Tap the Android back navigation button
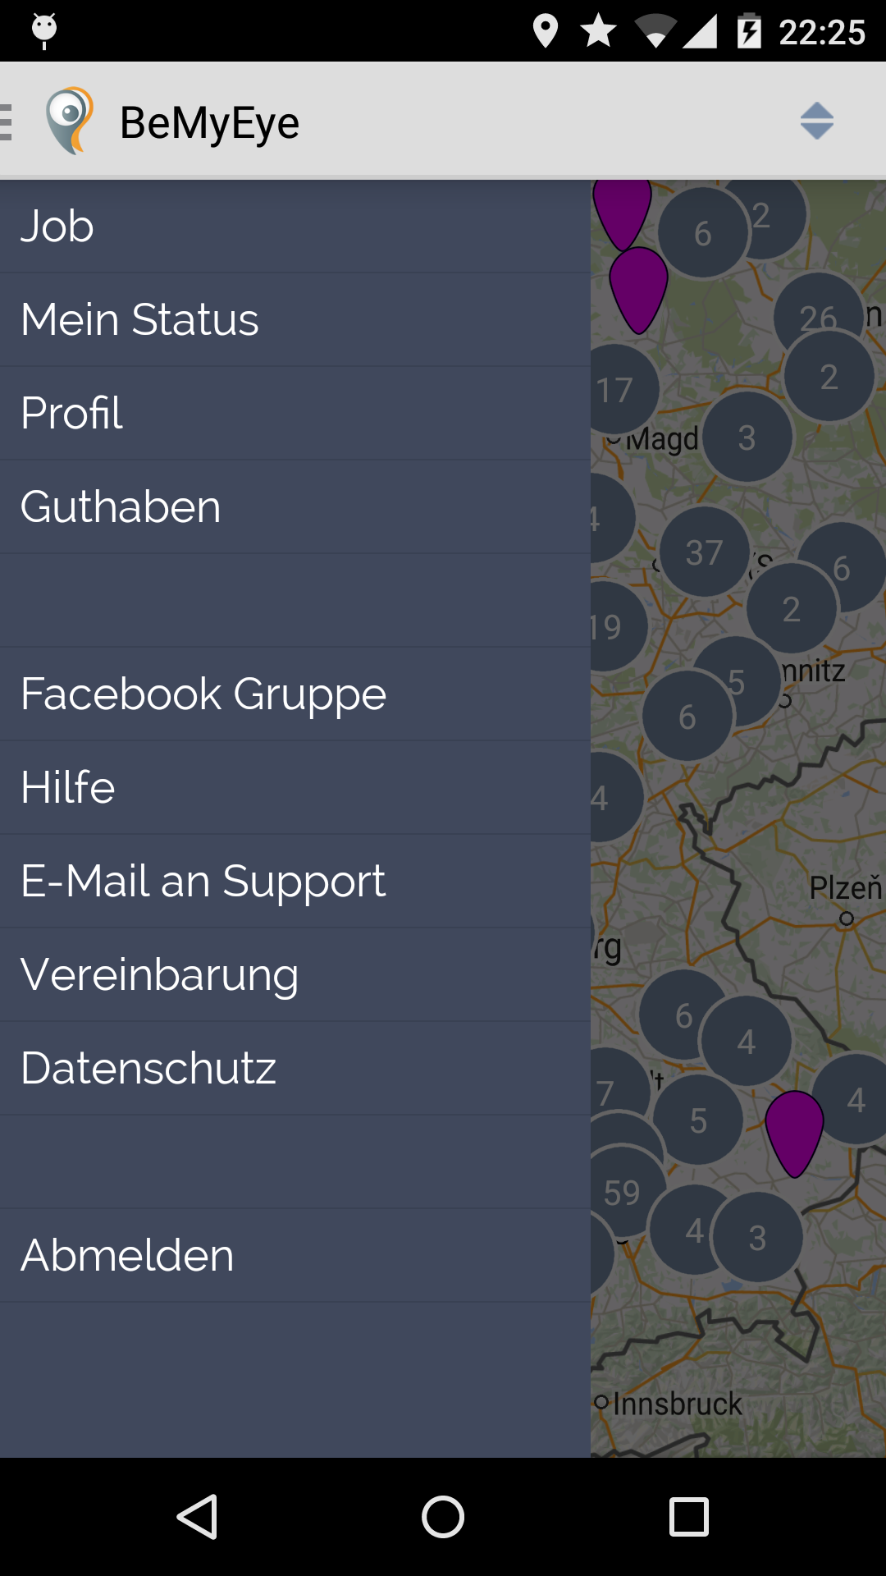886x1576 pixels. pyautogui.click(x=197, y=1516)
